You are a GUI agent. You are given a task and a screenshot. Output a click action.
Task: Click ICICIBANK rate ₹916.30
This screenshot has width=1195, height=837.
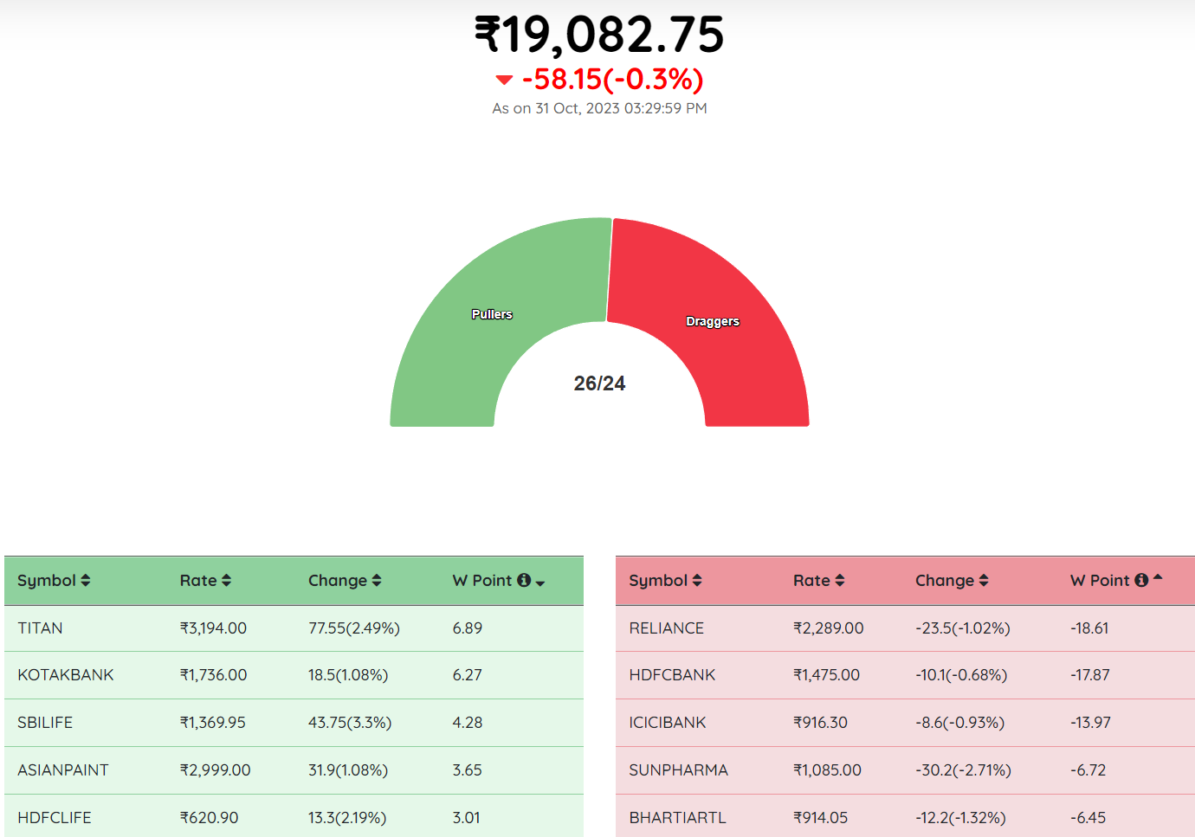(x=820, y=723)
